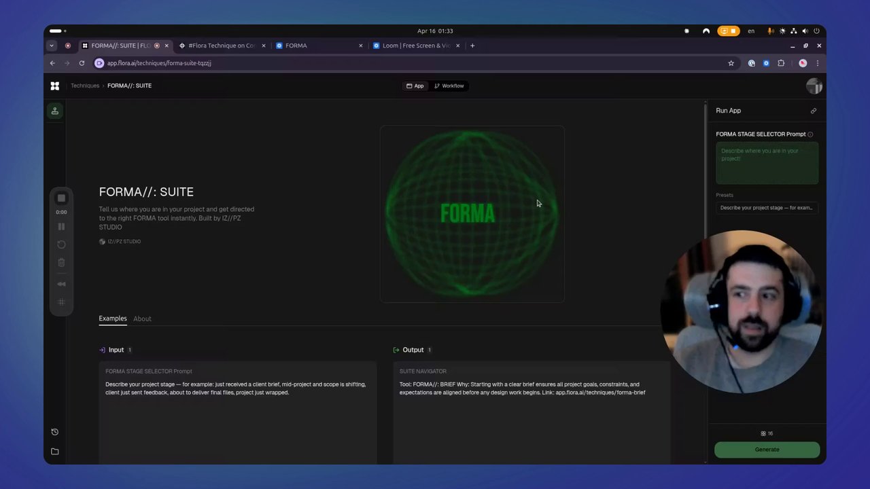Viewport: 870px width, 489px height.
Task: Open the folder icon in left sidebar
Action: [x=55, y=452]
